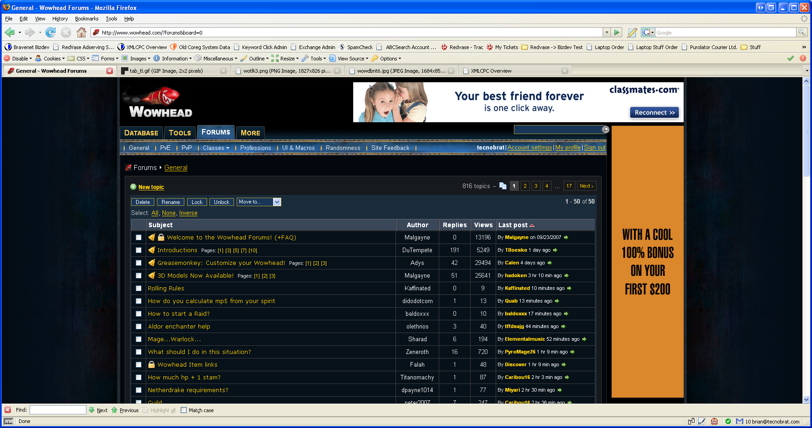Screen dimensions: 812x428
Task: Check the Greasemonkey topic checkbox
Action: click(x=138, y=263)
